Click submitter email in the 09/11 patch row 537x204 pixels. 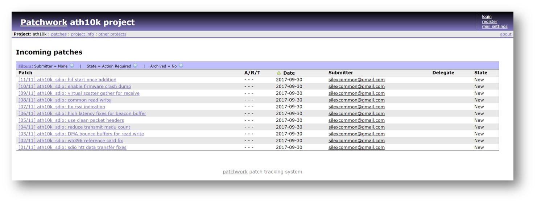point(356,93)
